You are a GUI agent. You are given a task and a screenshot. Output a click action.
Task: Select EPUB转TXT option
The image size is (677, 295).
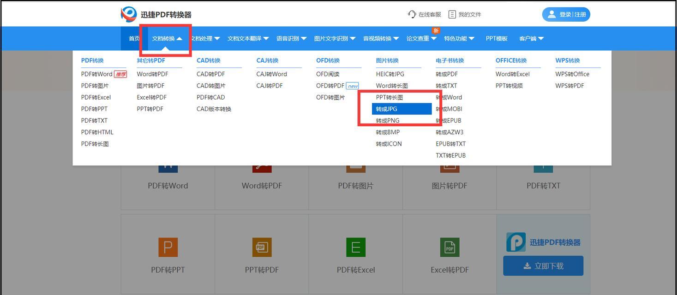click(x=451, y=144)
